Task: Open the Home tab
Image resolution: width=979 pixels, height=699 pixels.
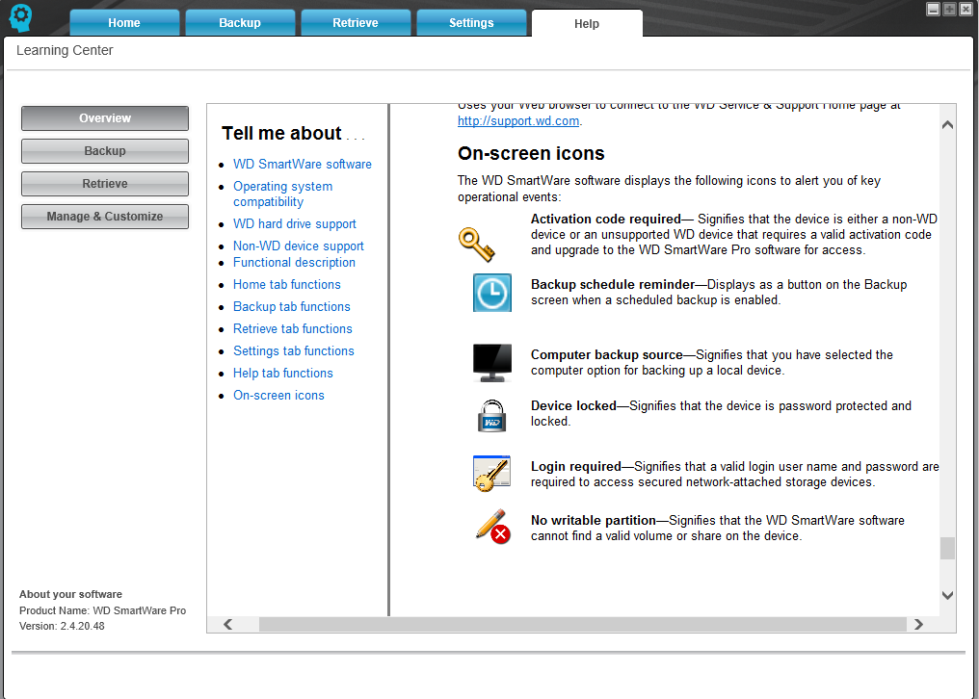Action: click(124, 22)
